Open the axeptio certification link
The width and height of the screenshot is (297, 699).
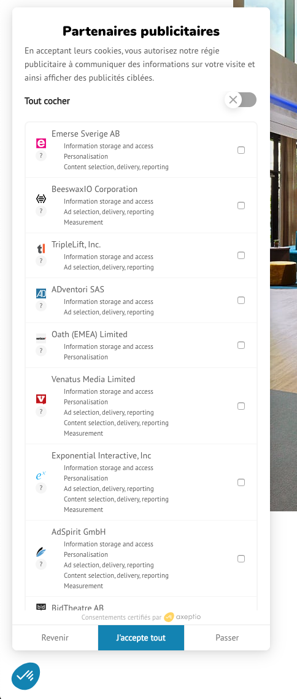click(182, 617)
